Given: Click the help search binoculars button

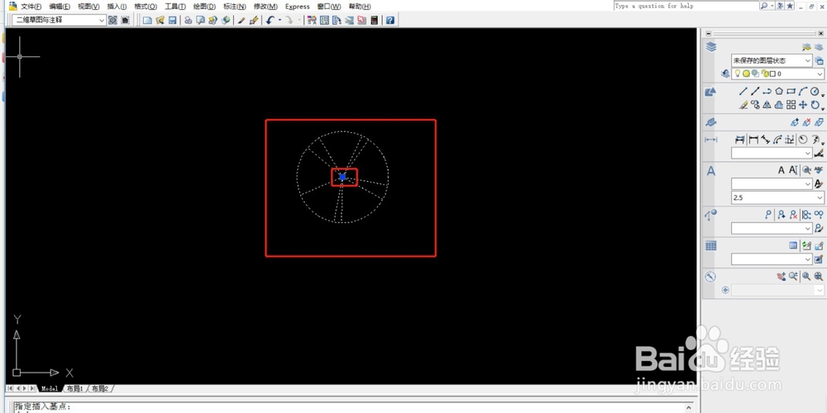Looking at the screenshot, I should pyautogui.click(x=764, y=6).
